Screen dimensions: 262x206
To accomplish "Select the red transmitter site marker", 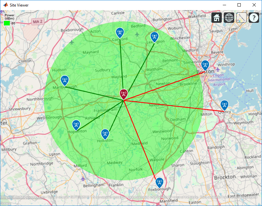I will pos(123,94).
